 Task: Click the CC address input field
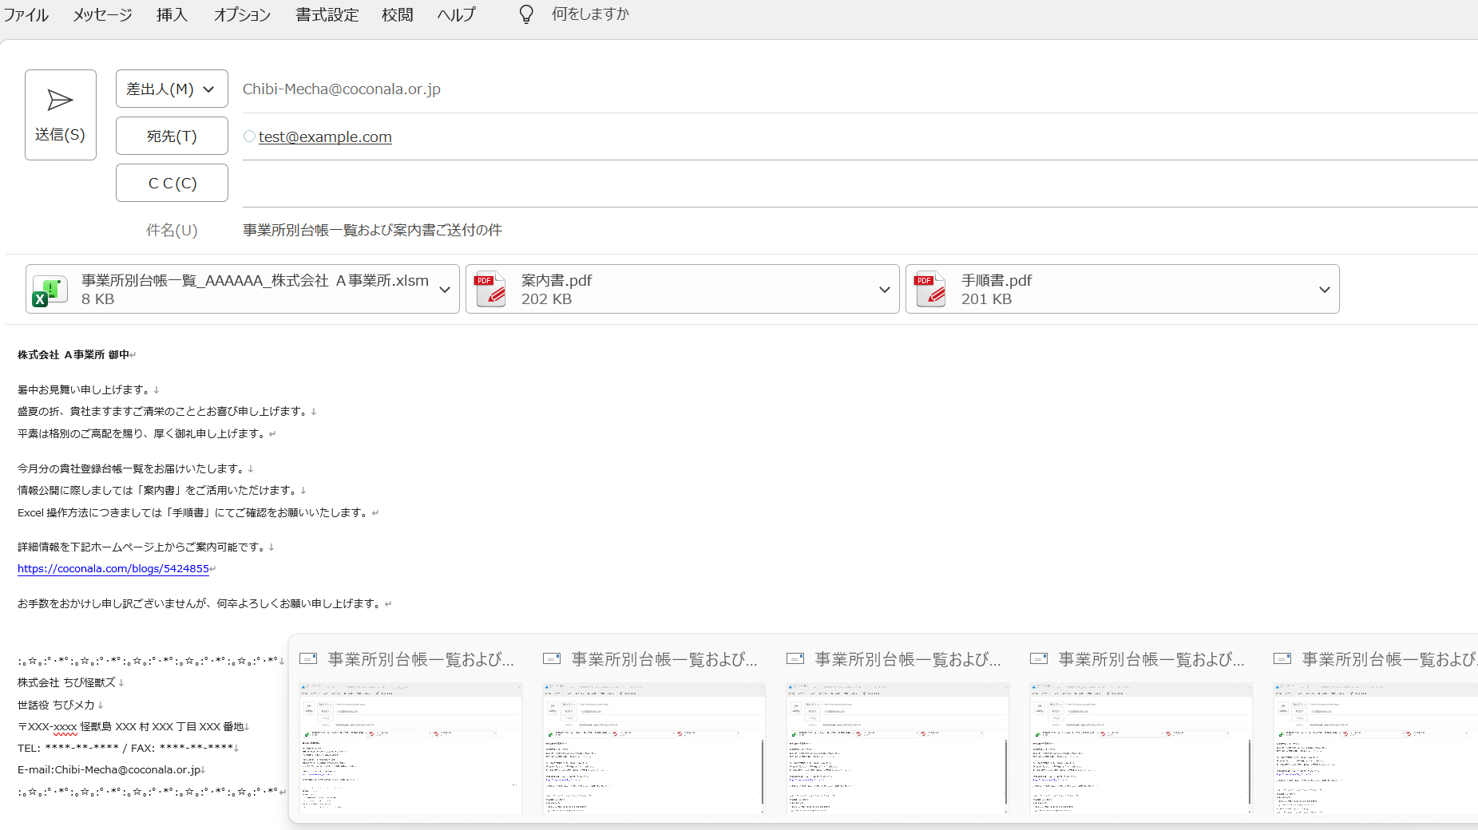[x=860, y=184]
